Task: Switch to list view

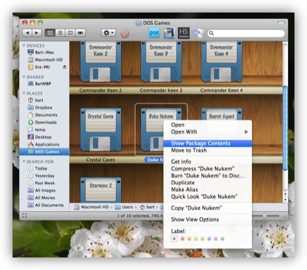Action: (x=60, y=33)
